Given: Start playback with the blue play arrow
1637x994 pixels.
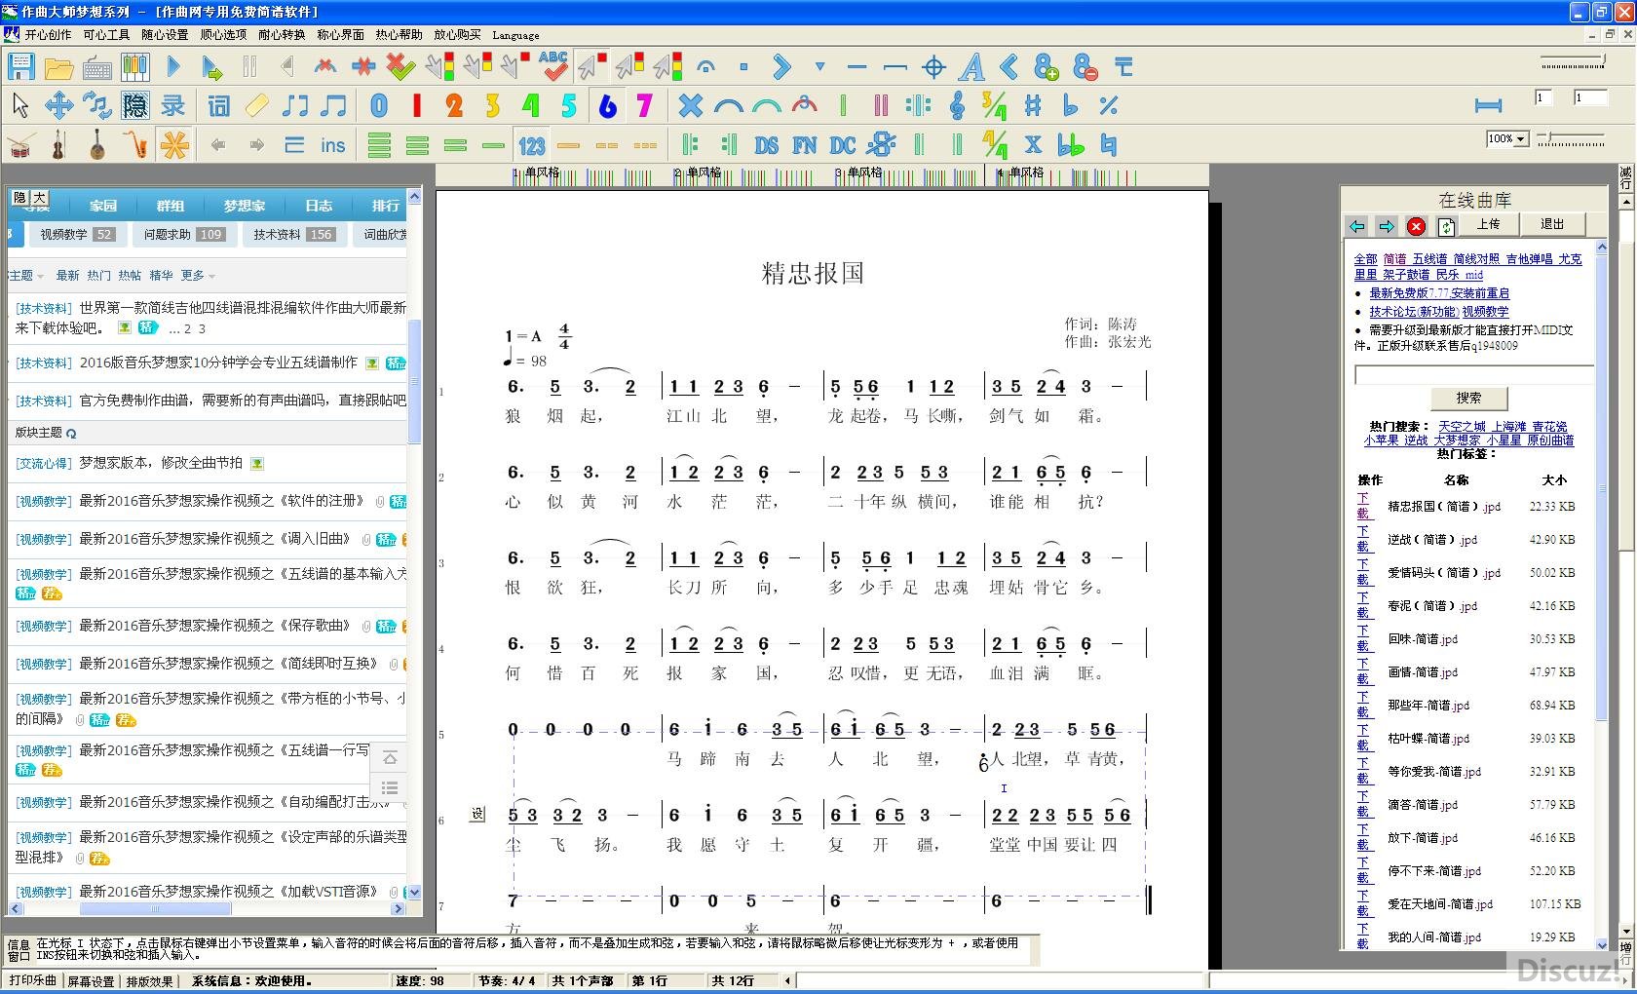Looking at the screenshot, I should tap(173, 67).
